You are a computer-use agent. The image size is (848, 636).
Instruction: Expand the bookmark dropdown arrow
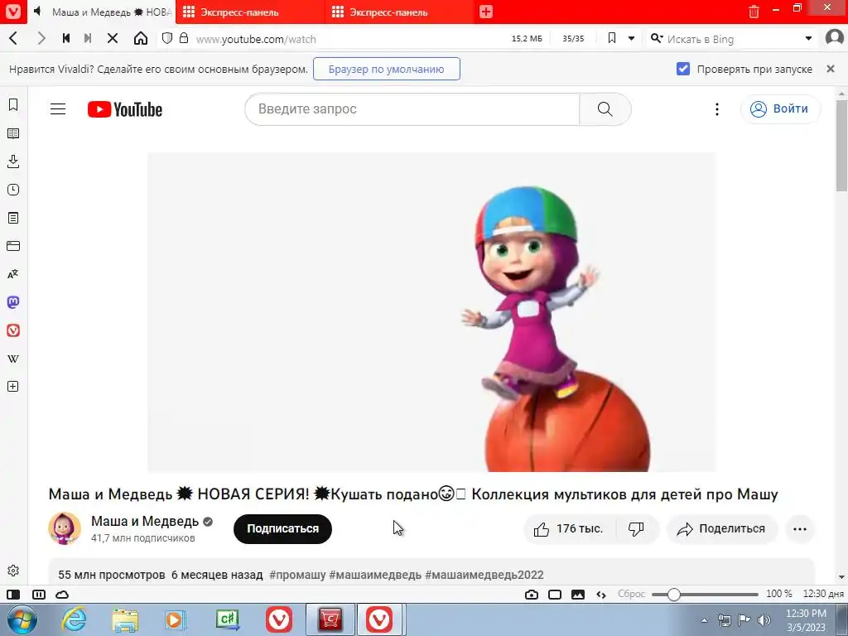(x=631, y=38)
